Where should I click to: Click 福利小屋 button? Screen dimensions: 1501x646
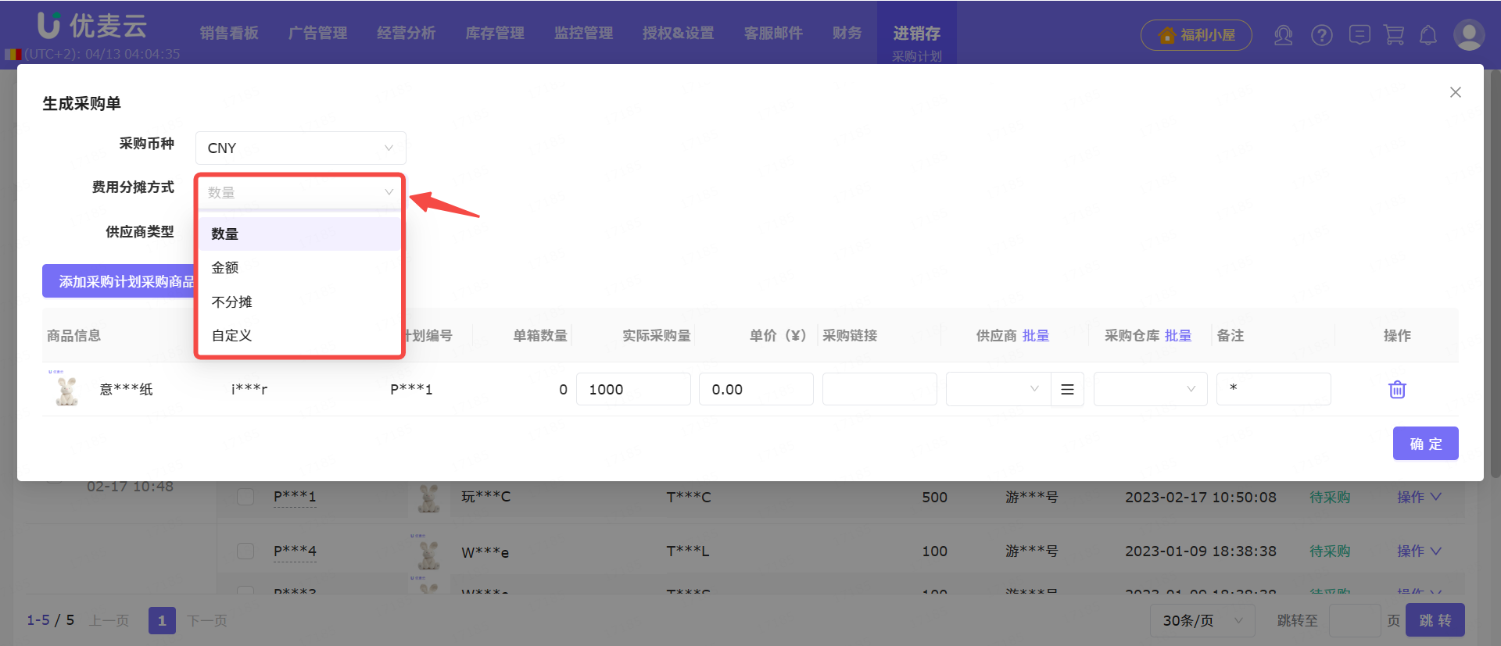click(x=1196, y=35)
